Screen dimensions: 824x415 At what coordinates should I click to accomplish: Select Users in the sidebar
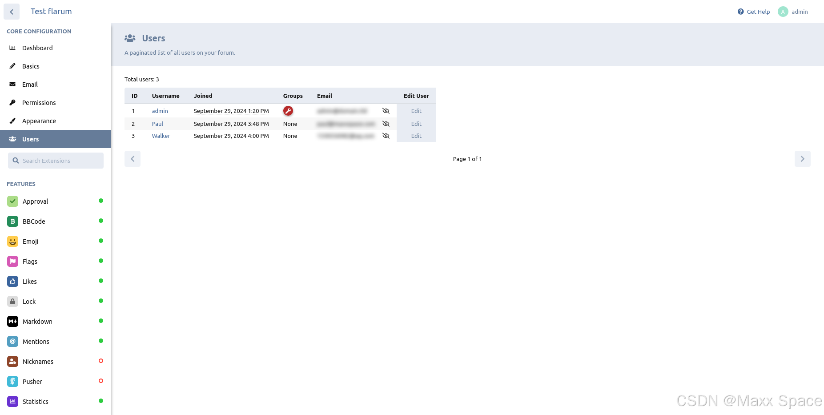point(56,139)
